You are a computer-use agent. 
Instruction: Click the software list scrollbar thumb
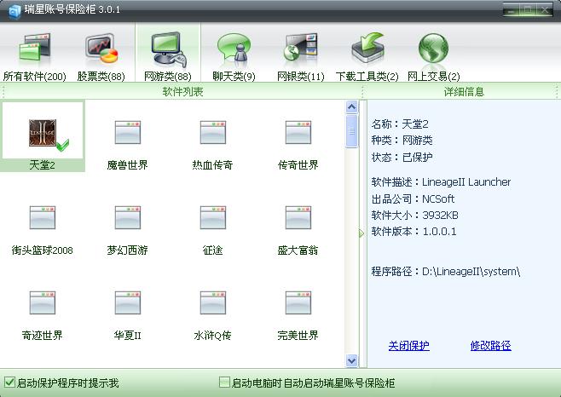click(x=352, y=131)
